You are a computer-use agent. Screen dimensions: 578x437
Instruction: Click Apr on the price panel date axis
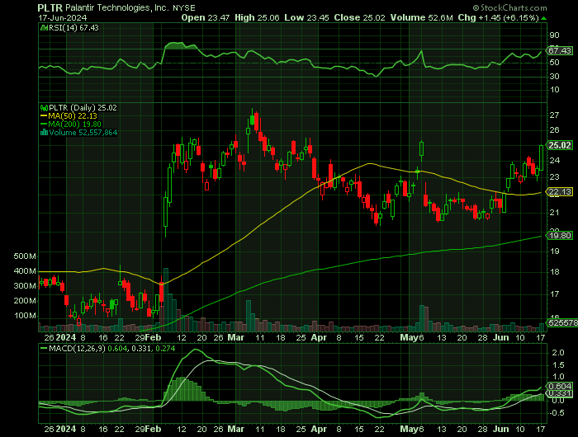(x=319, y=337)
